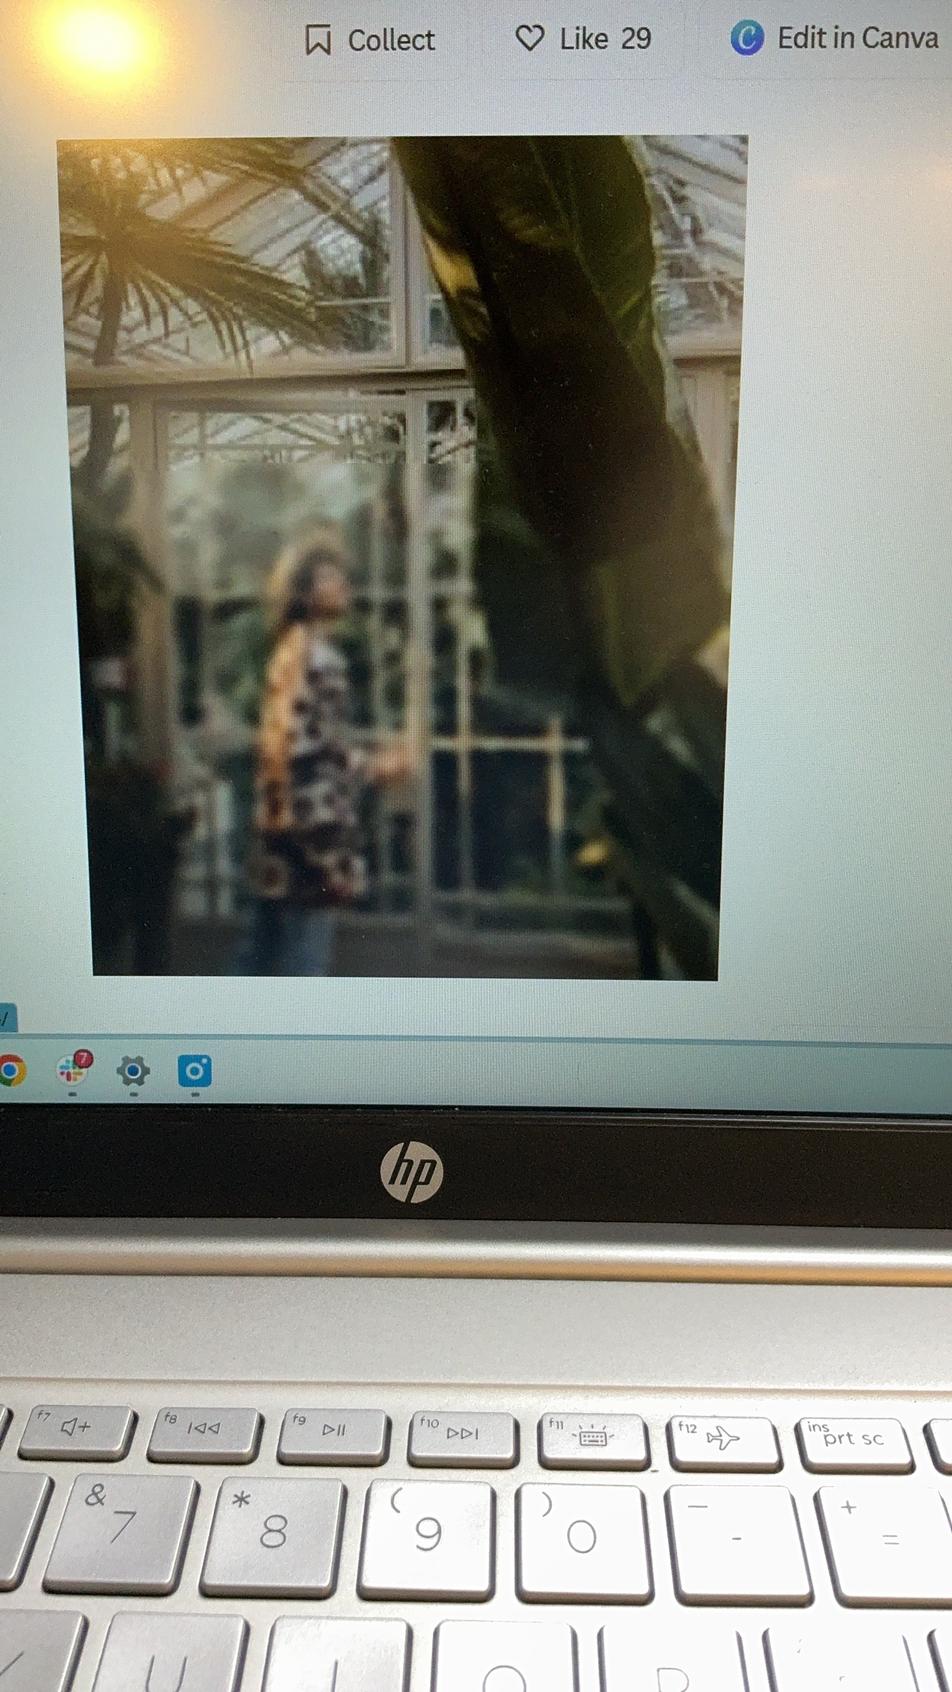Click the red 7 notification badge

click(x=83, y=1059)
